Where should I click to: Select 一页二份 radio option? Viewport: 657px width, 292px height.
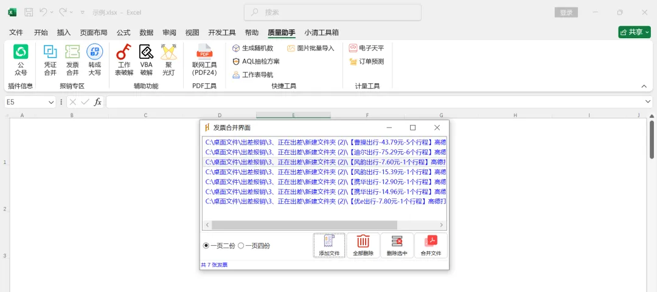[x=219, y=246]
